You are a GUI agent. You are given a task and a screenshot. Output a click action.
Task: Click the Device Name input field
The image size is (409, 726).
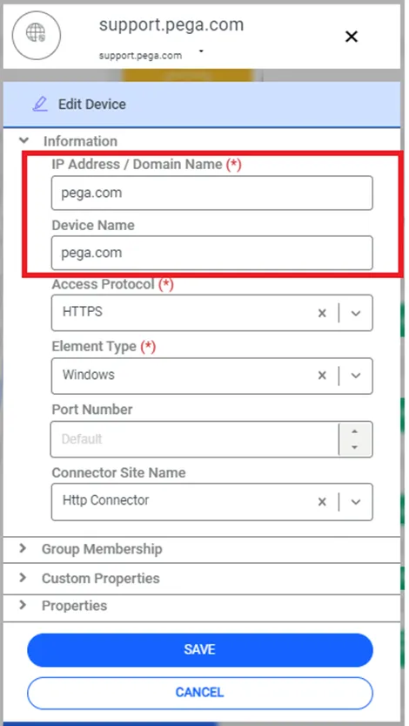click(x=211, y=253)
